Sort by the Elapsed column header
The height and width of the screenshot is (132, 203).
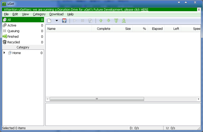point(156,29)
